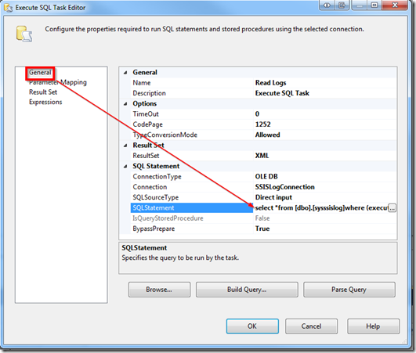Screen dimensions: 416x353
Task: Select the General page
Action: coord(40,72)
